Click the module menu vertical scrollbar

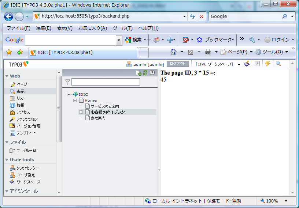[59, 109]
